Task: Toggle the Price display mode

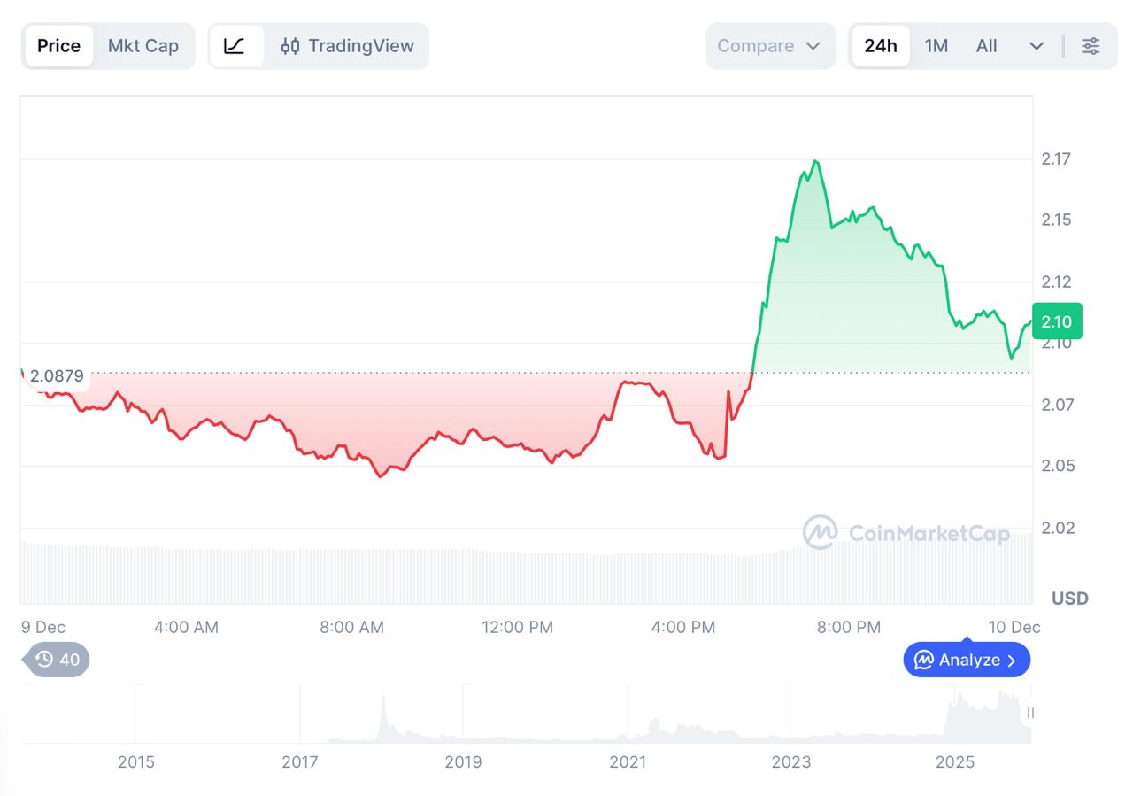Action: [x=58, y=45]
